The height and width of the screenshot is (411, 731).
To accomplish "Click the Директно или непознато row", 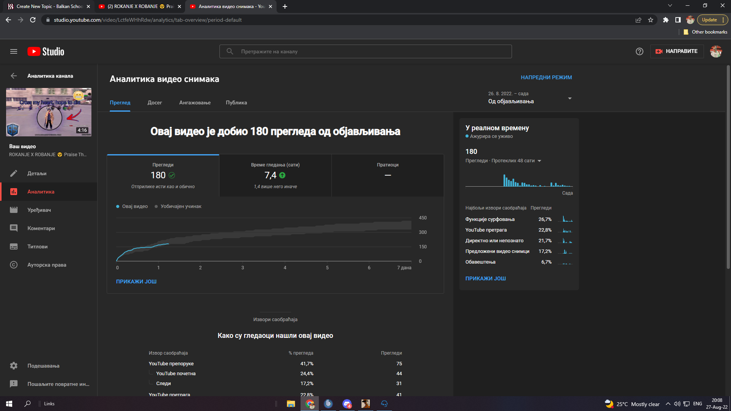I will (x=519, y=241).
